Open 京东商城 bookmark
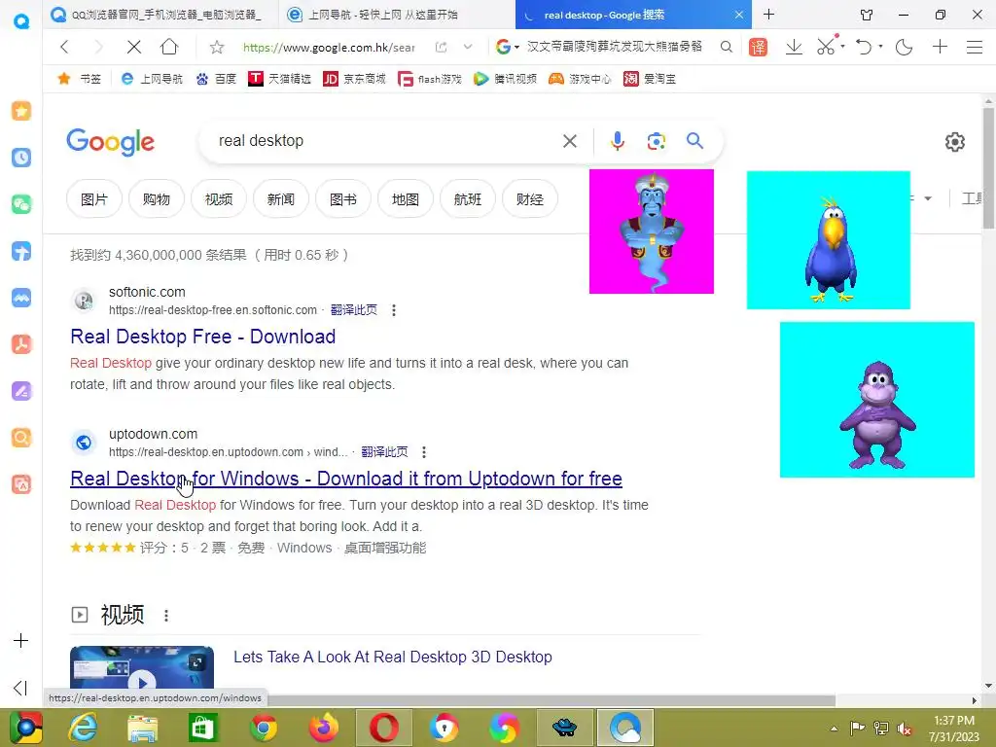The height and width of the screenshot is (747, 996). tap(354, 79)
